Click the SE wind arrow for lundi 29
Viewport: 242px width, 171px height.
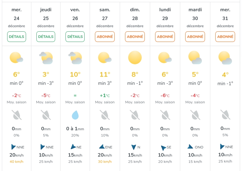click(x=163, y=148)
